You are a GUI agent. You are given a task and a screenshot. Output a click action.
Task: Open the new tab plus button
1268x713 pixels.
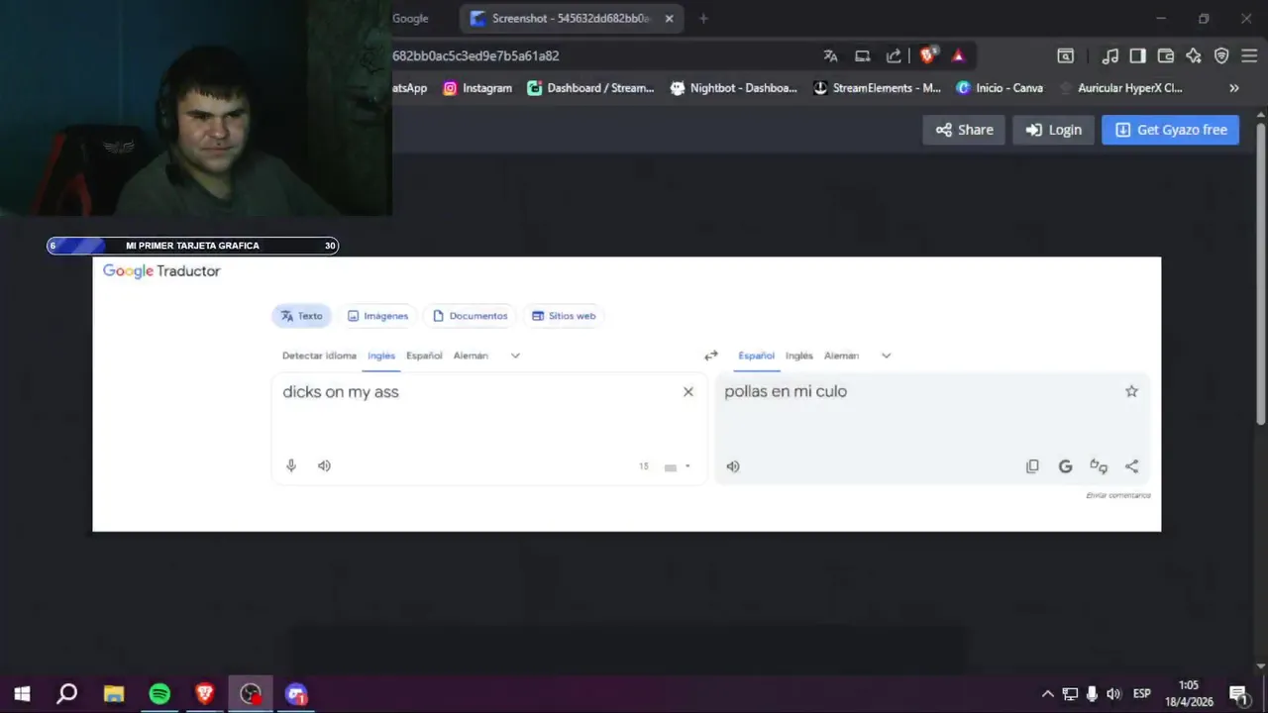[x=703, y=18]
